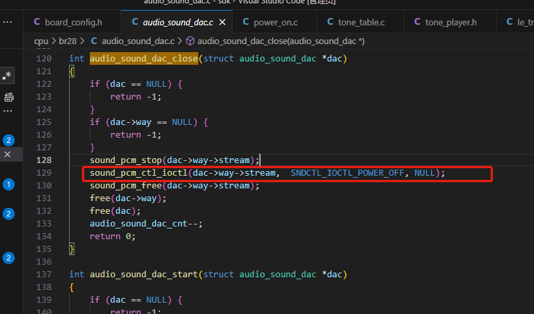This screenshot has height=314, width=534.
Task: Click free(dac->way) on line 131
Action: click(125, 198)
